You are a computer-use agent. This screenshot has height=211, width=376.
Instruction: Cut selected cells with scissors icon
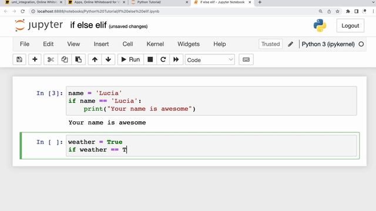(51, 59)
